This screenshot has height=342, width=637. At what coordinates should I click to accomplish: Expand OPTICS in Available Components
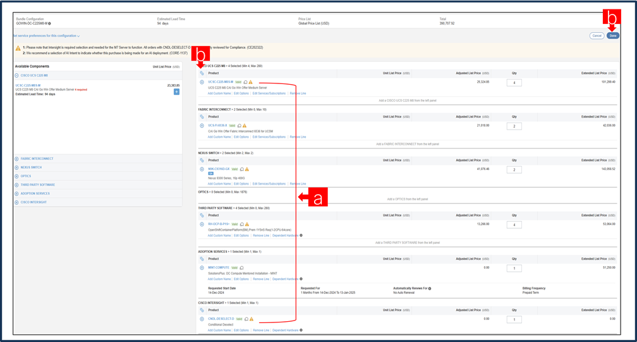click(x=16, y=176)
